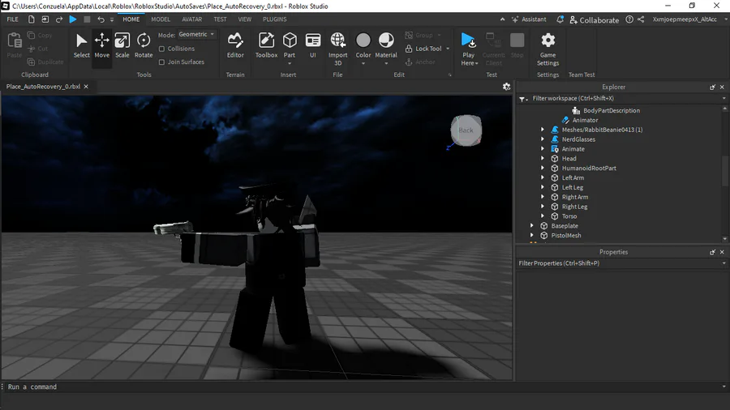This screenshot has height=410, width=730.
Task: Select Right Leg in Explorer
Action: [x=574, y=207]
